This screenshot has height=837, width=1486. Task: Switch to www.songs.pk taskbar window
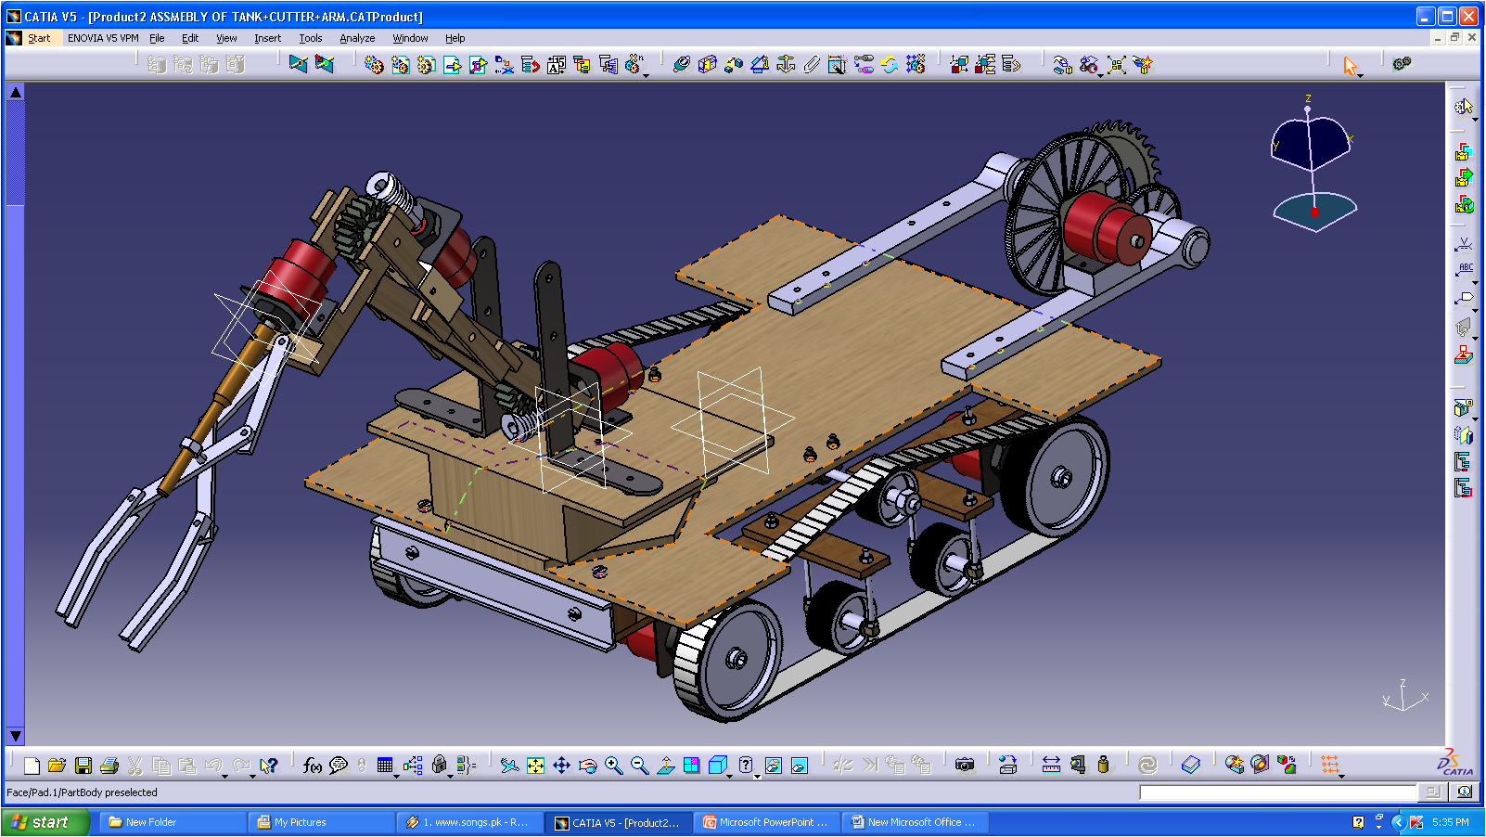(470, 822)
